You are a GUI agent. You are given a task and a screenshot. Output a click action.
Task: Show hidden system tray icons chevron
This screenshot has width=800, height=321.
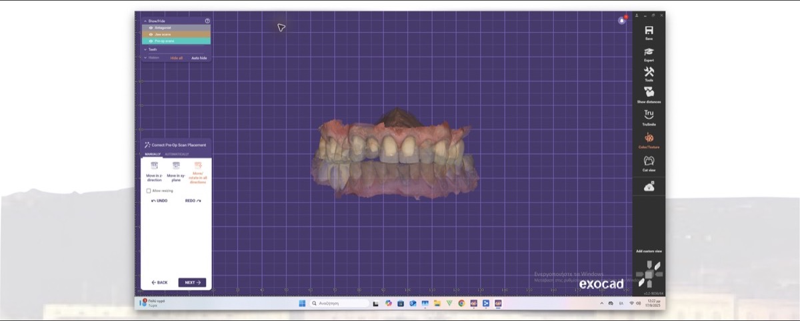[x=602, y=303]
